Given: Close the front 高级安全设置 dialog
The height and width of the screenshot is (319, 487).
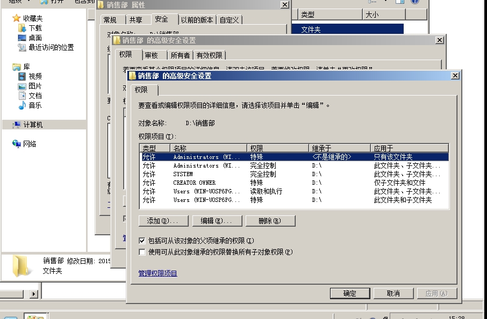Looking at the screenshot, I should point(455,75).
